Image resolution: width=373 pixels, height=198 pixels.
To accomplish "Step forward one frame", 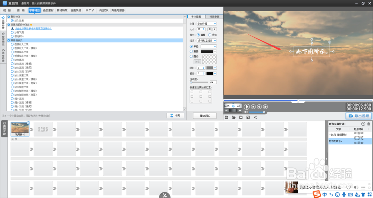I will [266, 107].
